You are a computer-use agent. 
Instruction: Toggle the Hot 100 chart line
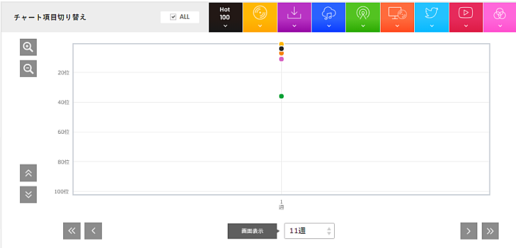[x=225, y=17]
